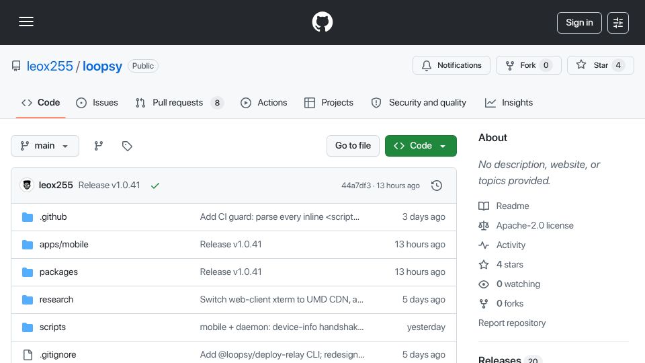The image size is (645, 363).
Task: Open the apps/mobile folder
Action: (64, 245)
